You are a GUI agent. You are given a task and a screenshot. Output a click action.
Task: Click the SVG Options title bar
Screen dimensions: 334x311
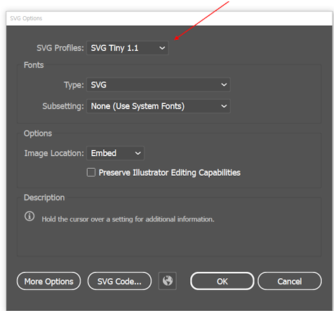click(169, 18)
